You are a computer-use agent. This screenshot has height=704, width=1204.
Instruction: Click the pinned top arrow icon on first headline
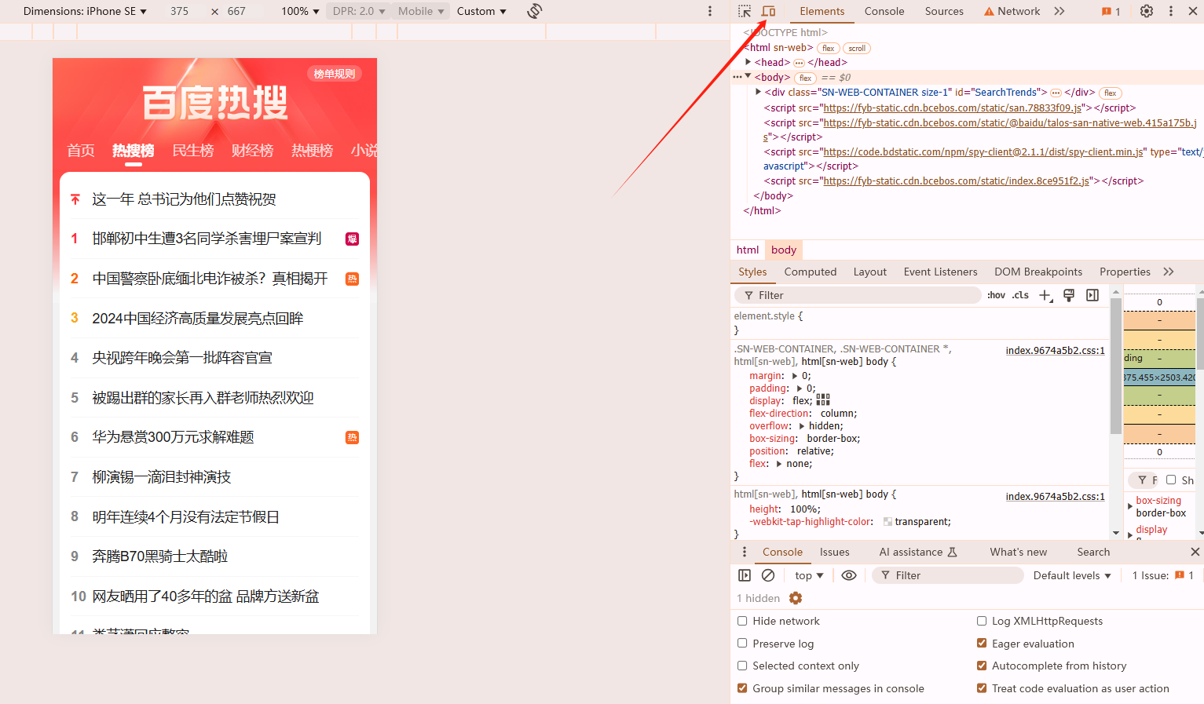coord(75,199)
